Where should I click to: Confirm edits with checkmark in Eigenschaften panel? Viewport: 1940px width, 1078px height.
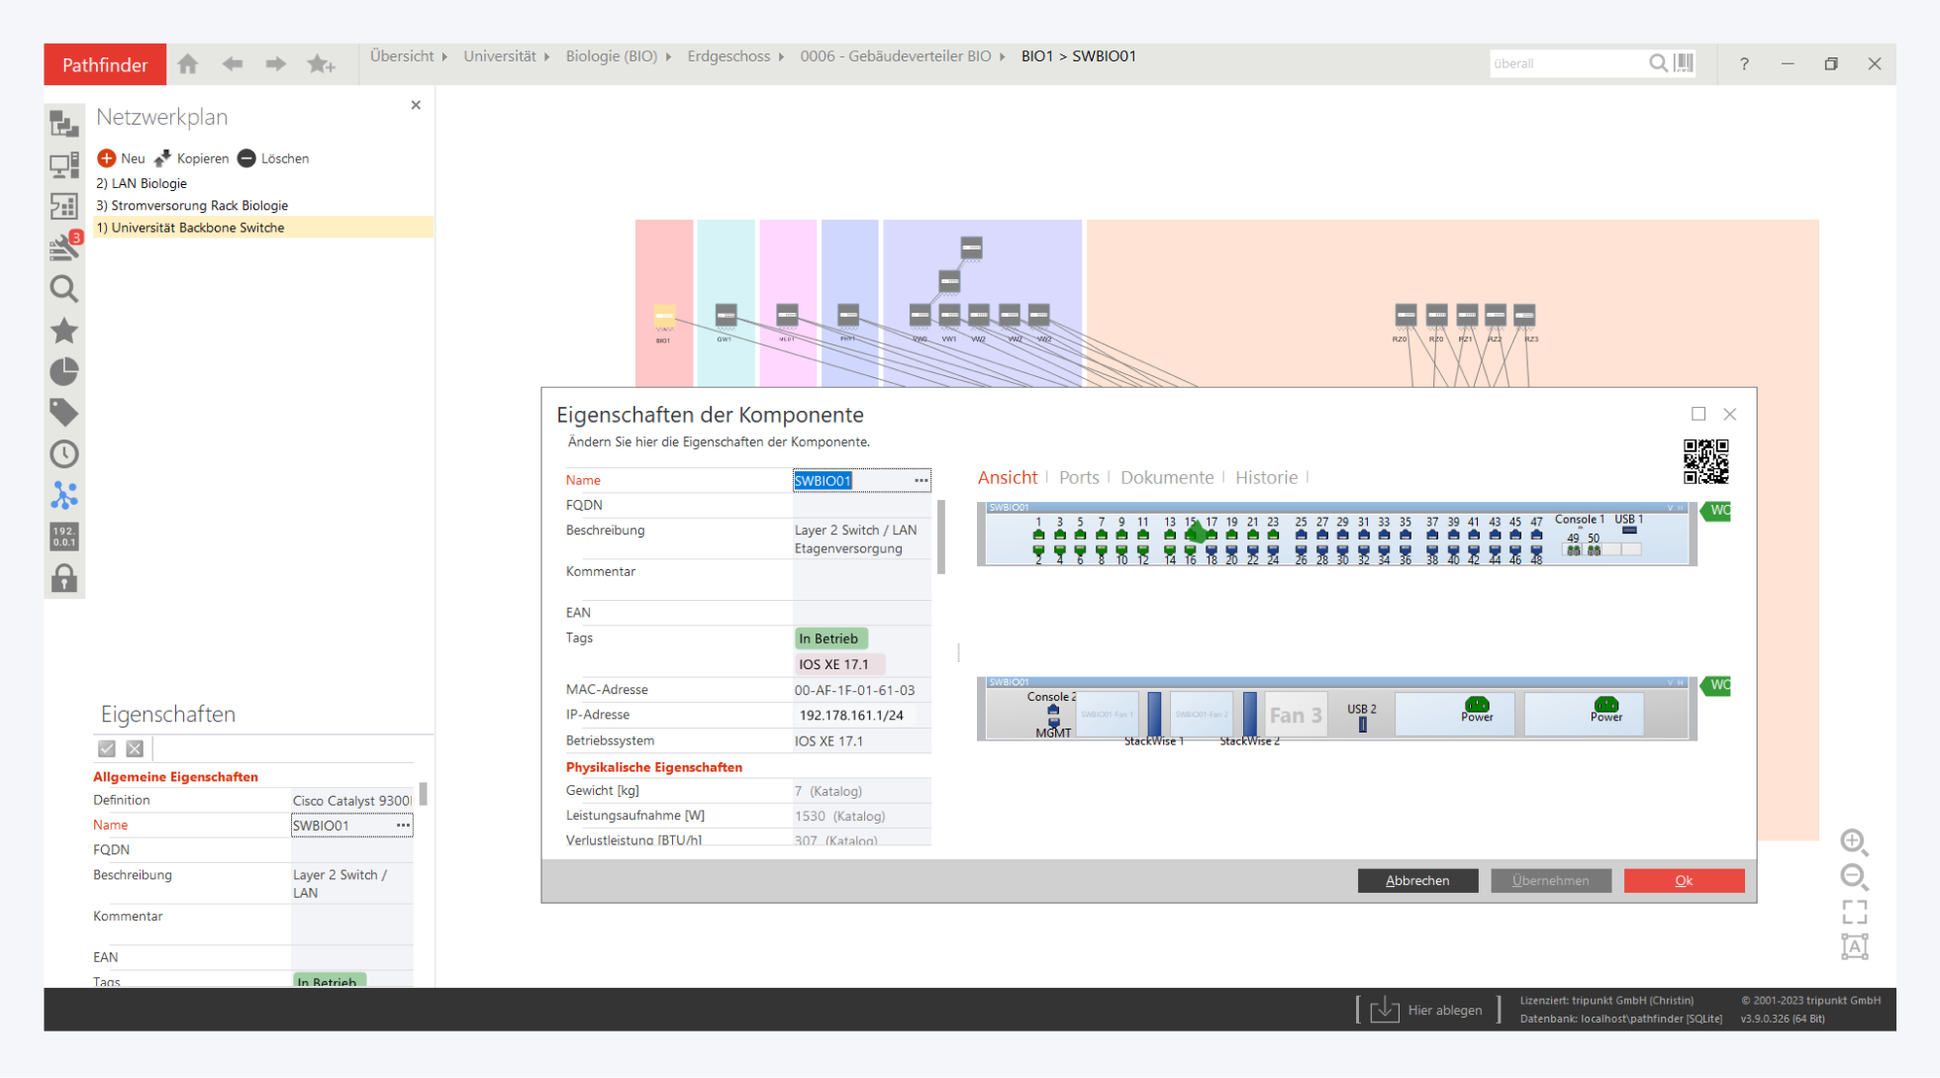[x=107, y=749]
